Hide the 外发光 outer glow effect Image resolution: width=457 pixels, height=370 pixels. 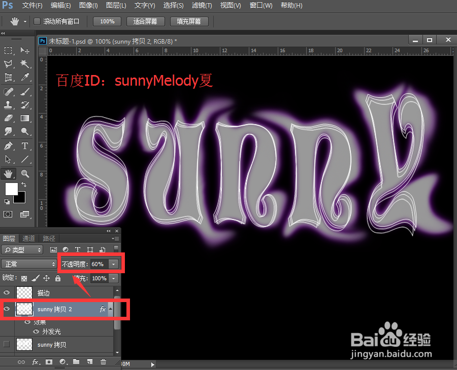click(36, 331)
